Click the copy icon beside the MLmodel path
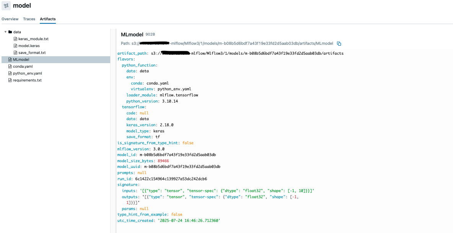 (x=339, y=43)
